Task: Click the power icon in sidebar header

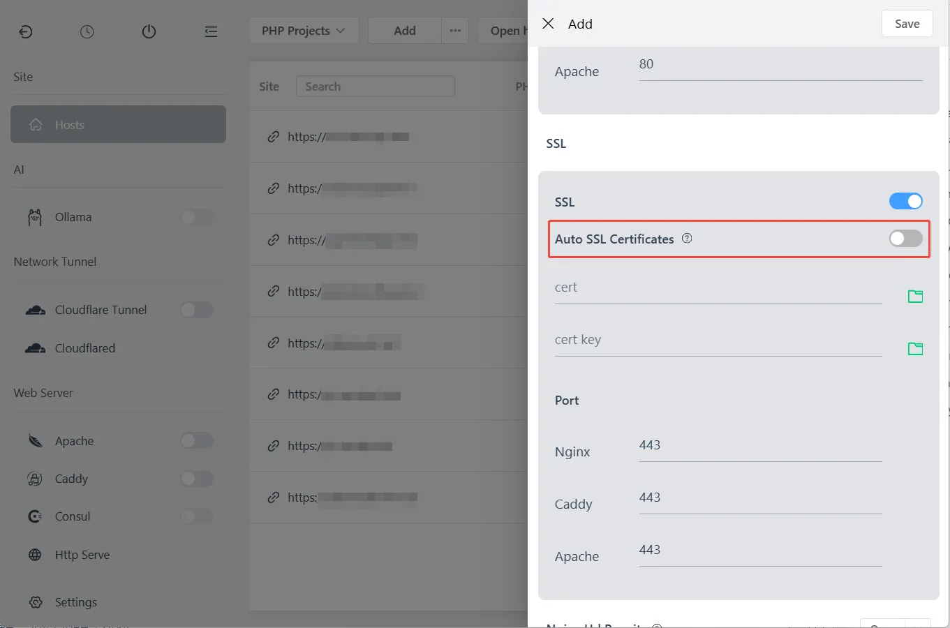Action: (x=149, y=31)
